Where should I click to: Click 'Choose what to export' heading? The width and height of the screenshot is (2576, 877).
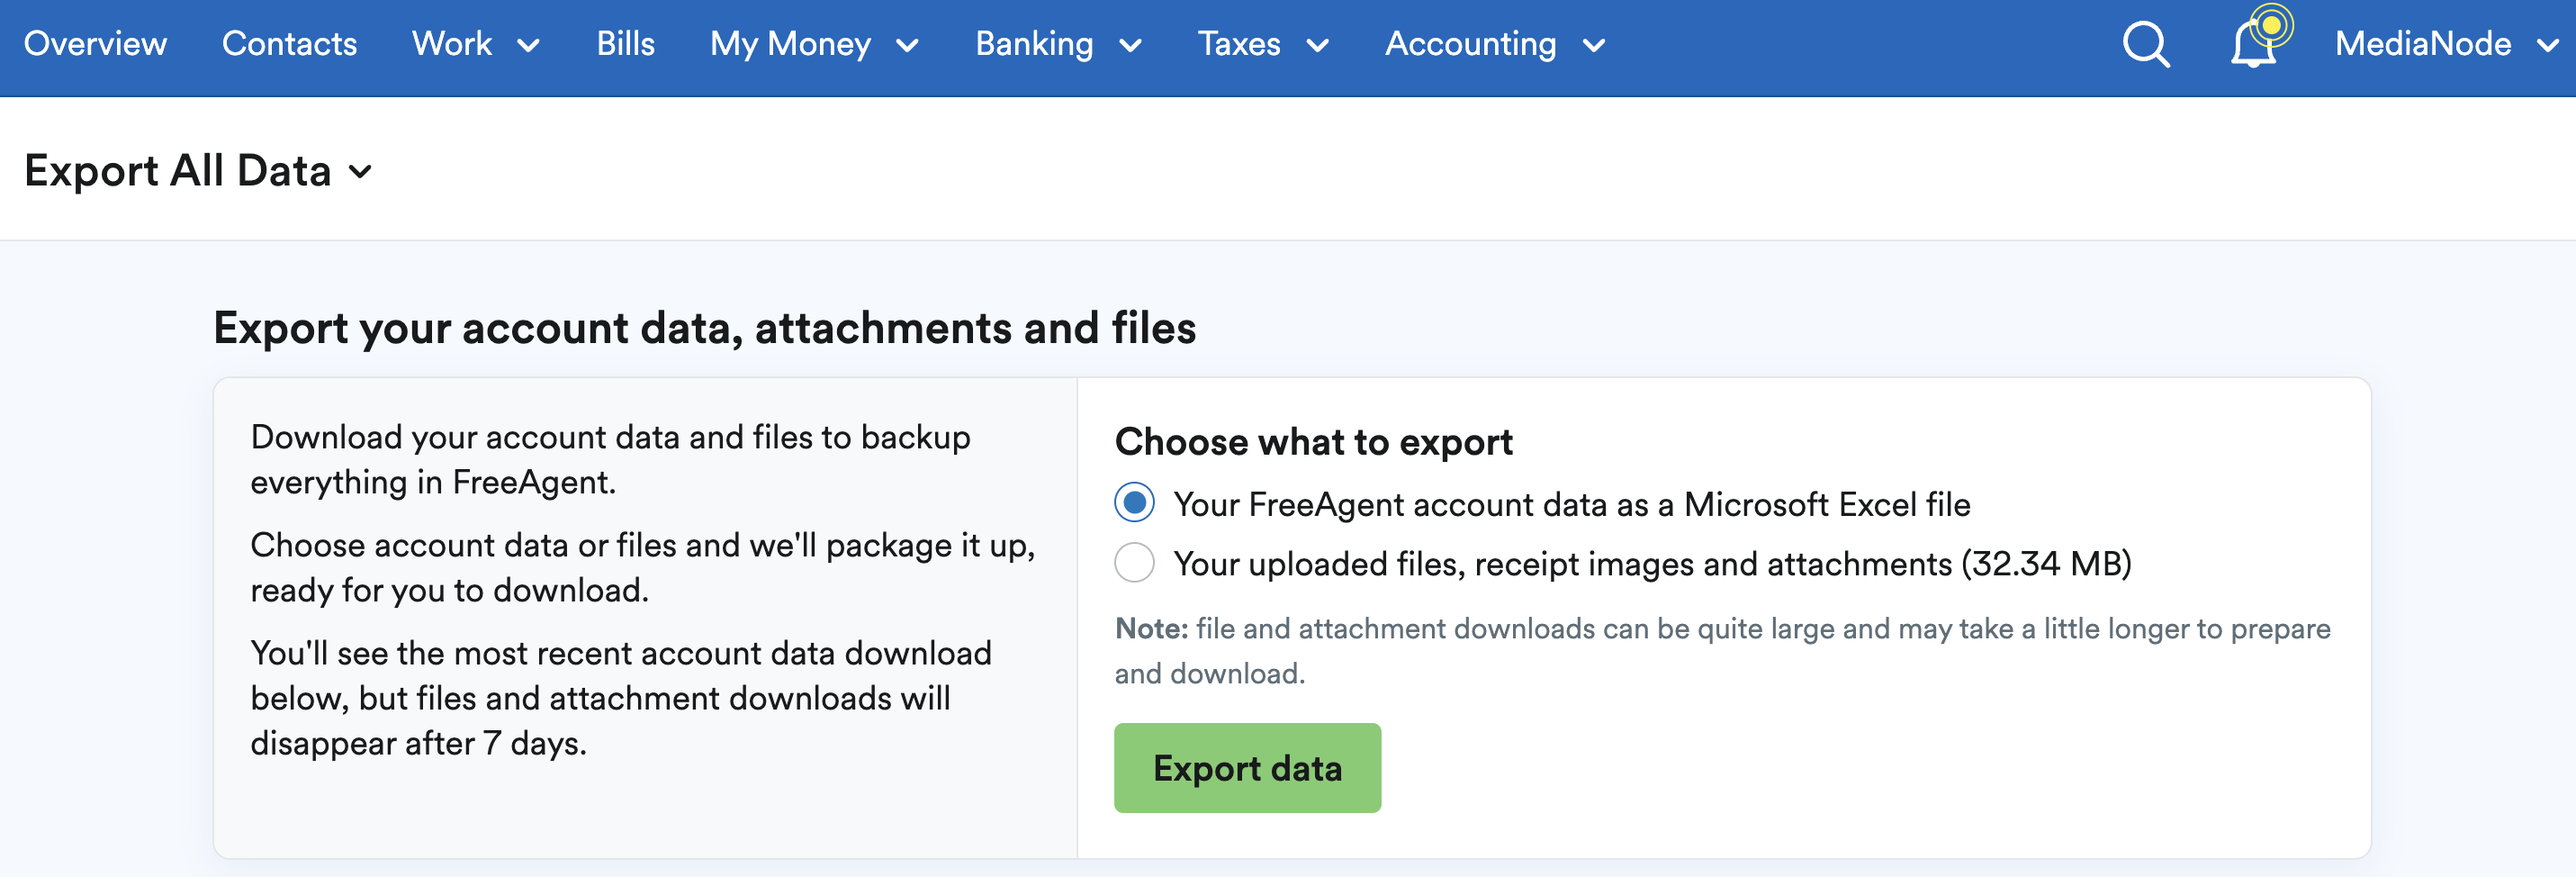click(1313, 442)
